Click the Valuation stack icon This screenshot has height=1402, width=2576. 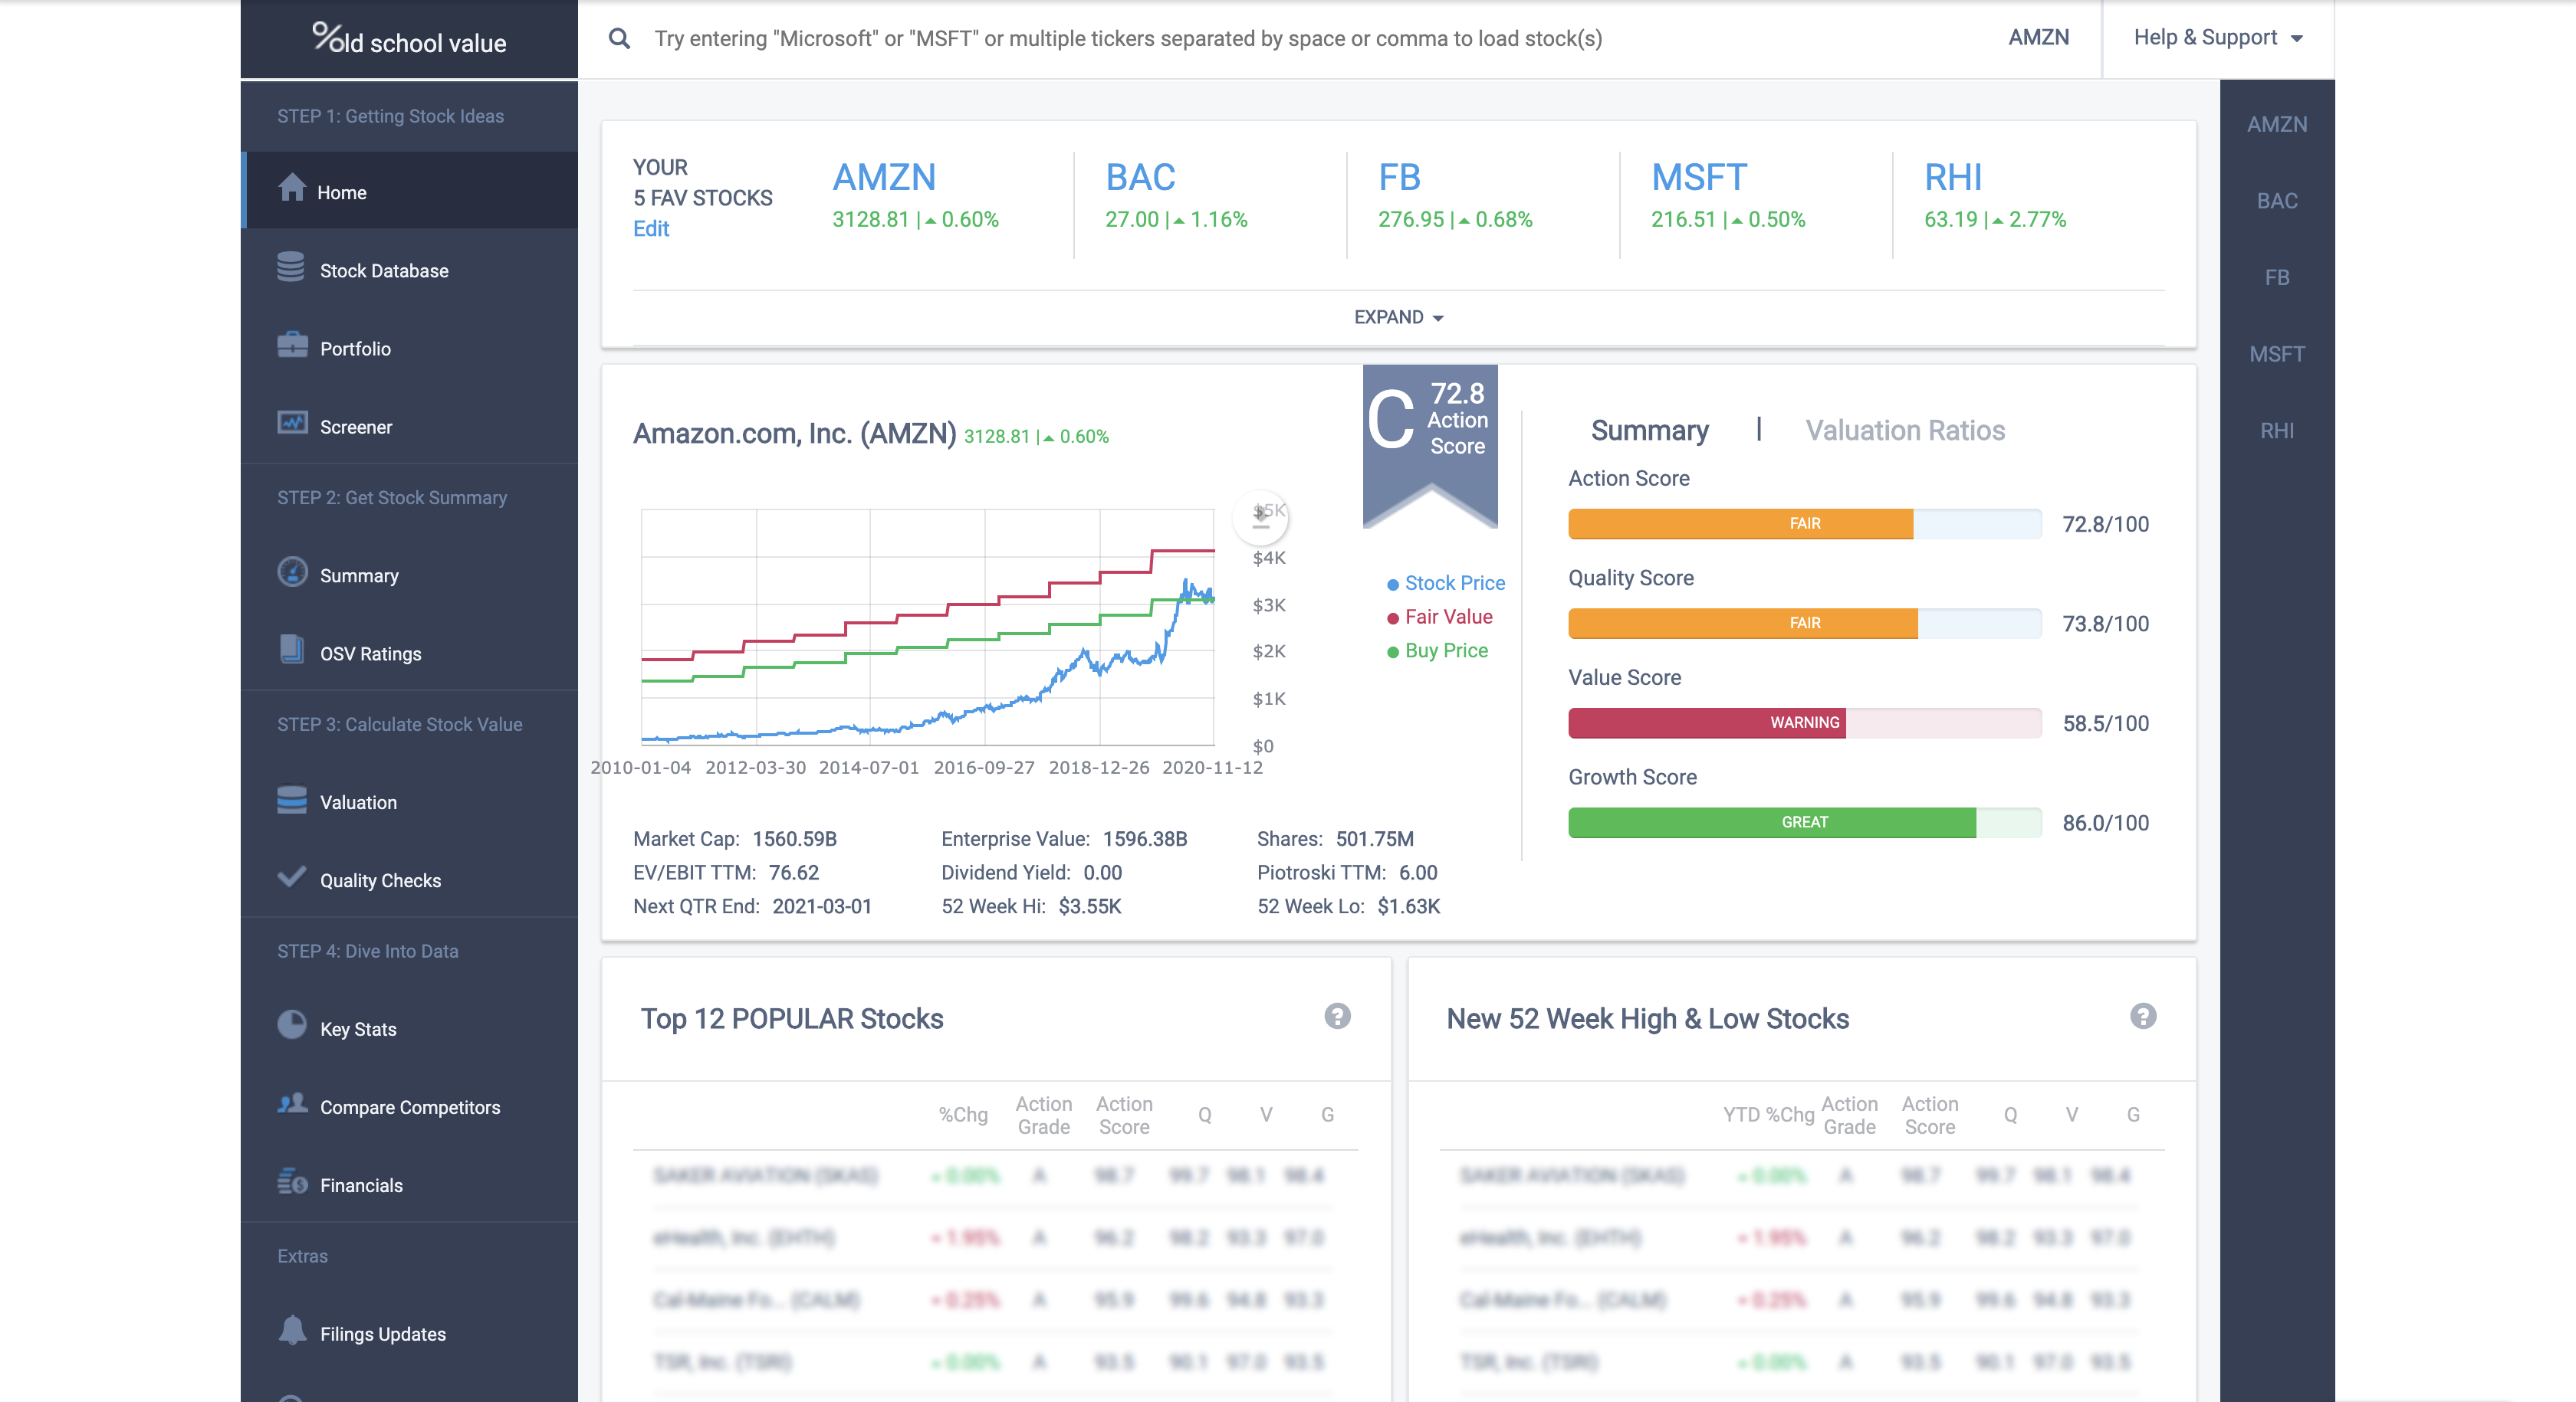pos(292,799)
